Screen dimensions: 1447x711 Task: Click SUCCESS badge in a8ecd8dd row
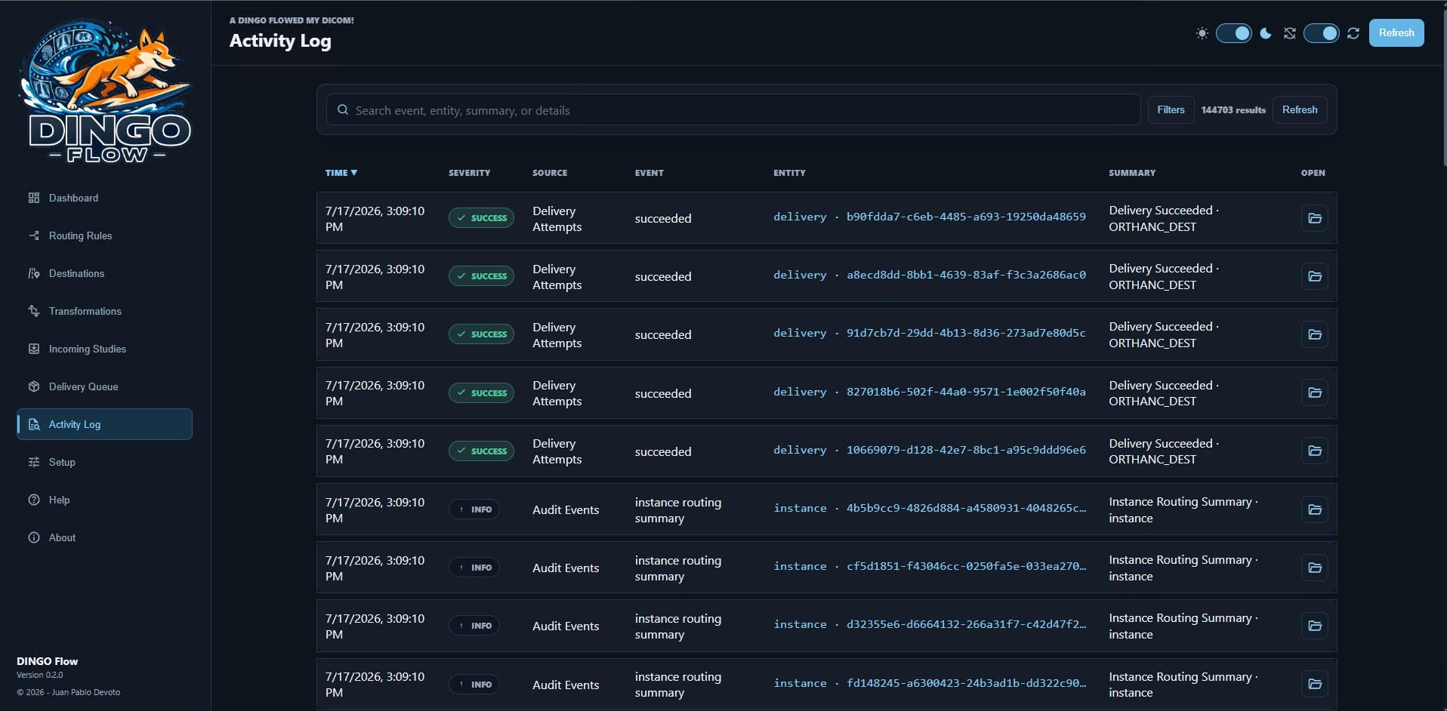pyautogui.click(x=481, y=276)
